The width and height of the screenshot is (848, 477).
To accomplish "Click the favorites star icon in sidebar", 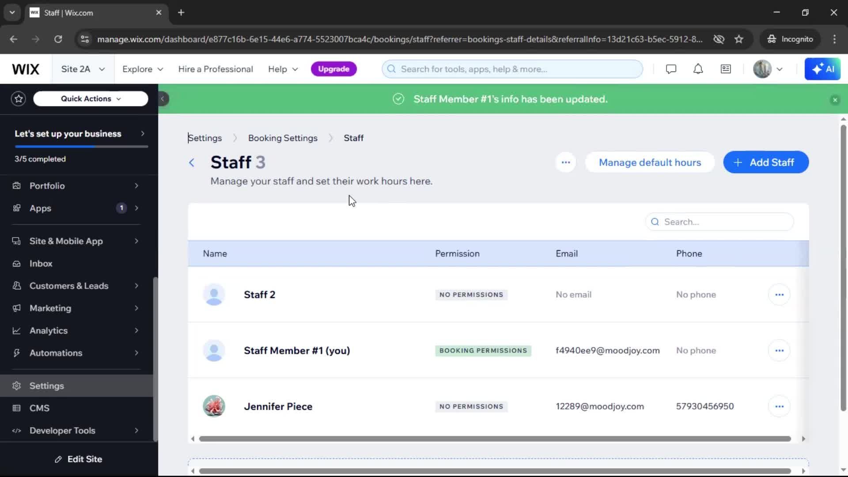I will coord(19,99).
